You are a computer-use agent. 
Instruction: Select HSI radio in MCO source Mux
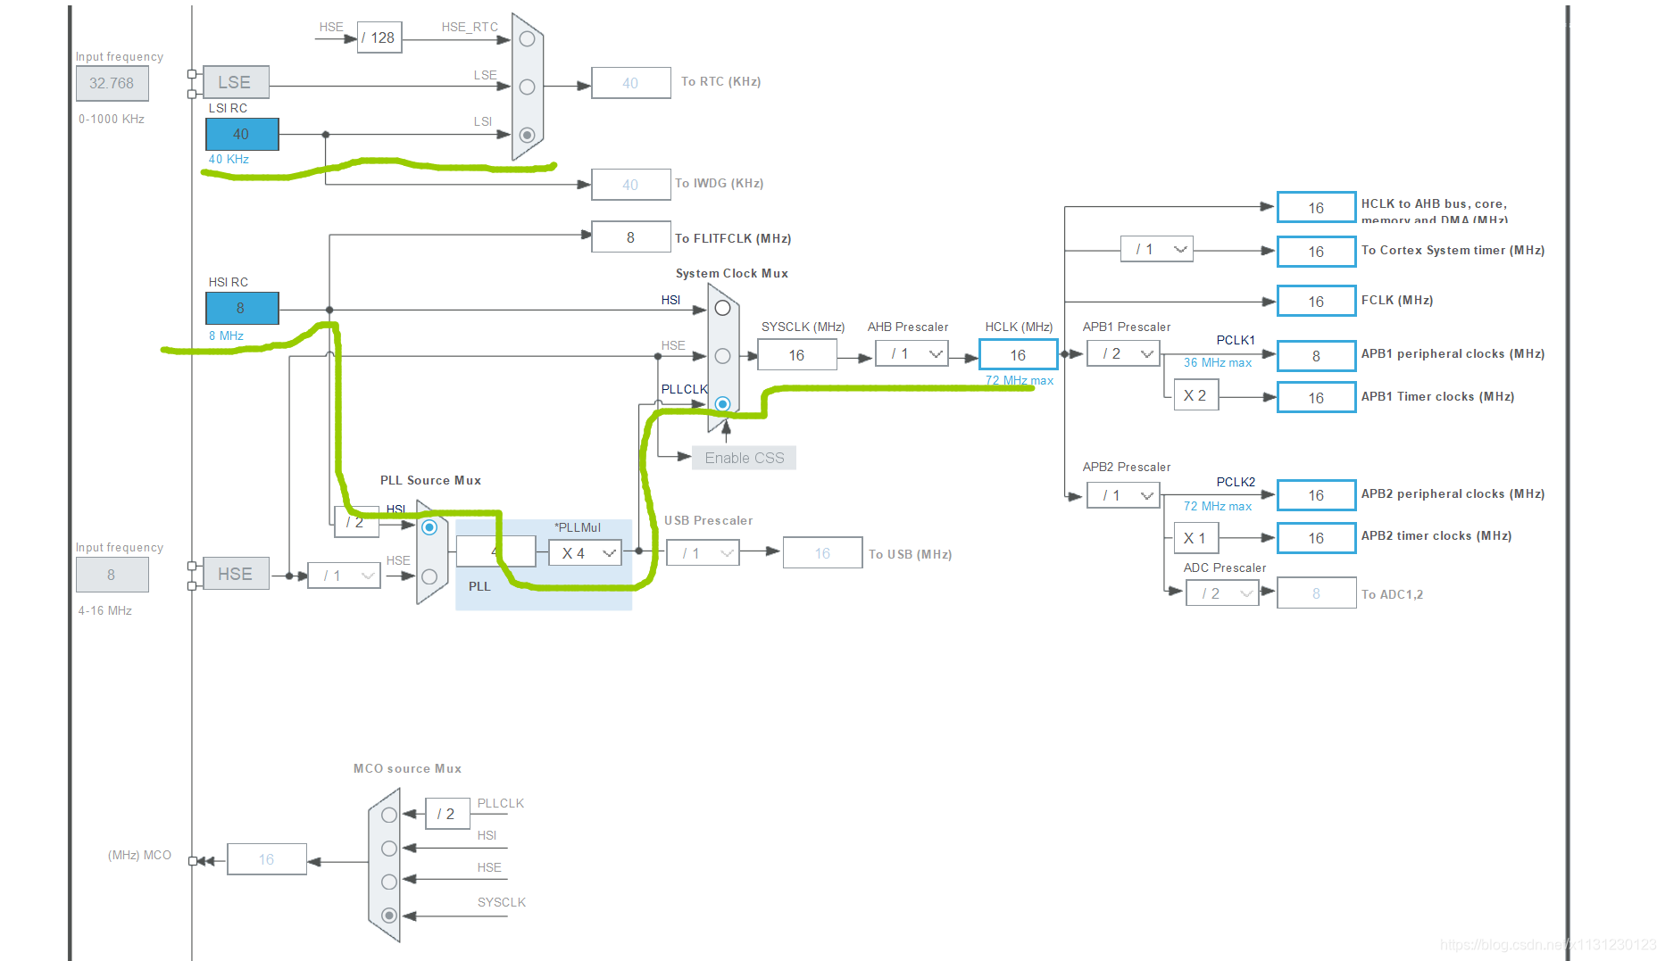(x=389, y=849)
